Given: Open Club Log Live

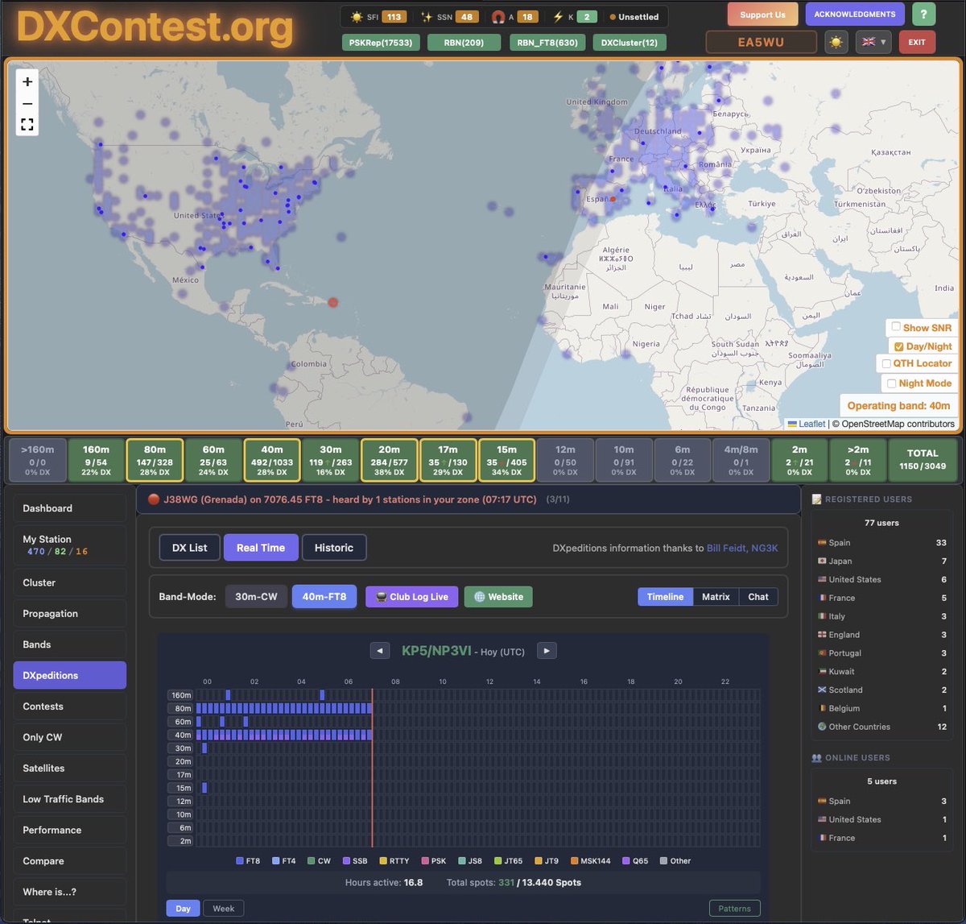Looking at the screenshot, I should [412, 597].
